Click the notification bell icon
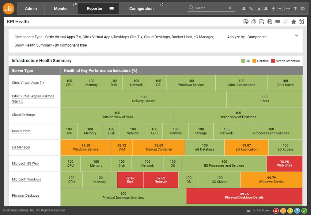Screen dimensions: 311x215 [x=266, y=9]
